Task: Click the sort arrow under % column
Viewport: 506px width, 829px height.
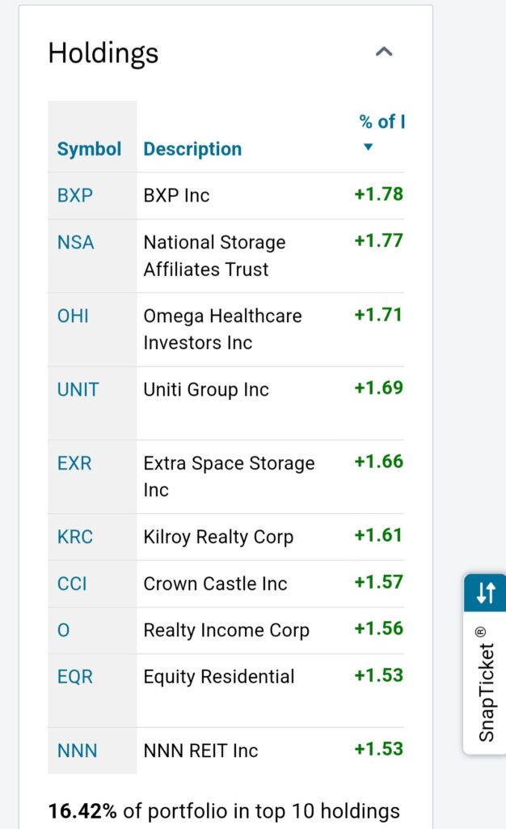Action: pyautogui.click(x=369, y=147)
